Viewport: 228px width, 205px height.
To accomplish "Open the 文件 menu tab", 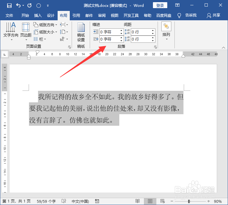I will [9, 15].
